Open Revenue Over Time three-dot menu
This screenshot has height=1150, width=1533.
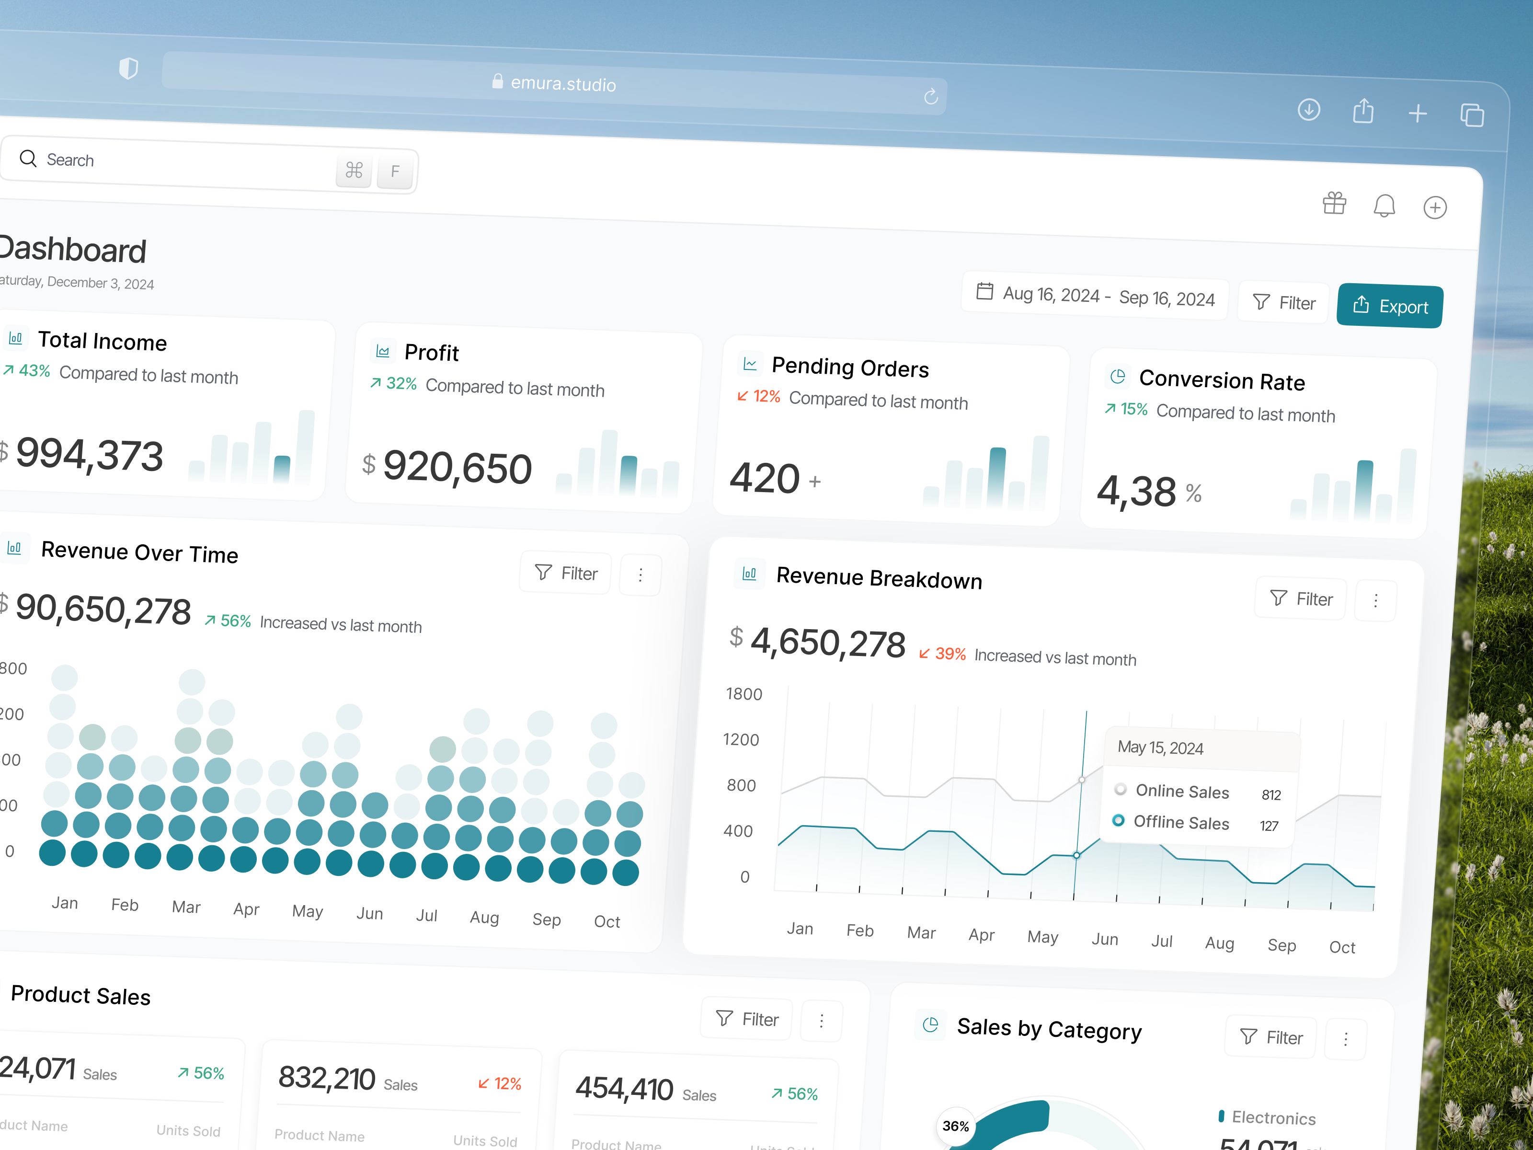pyautogui.click(x=640, y=574)
